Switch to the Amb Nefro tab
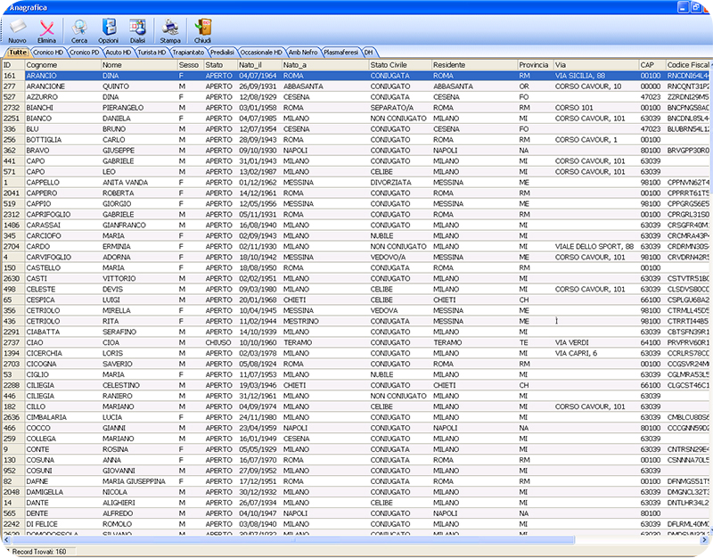 point(303,53)
